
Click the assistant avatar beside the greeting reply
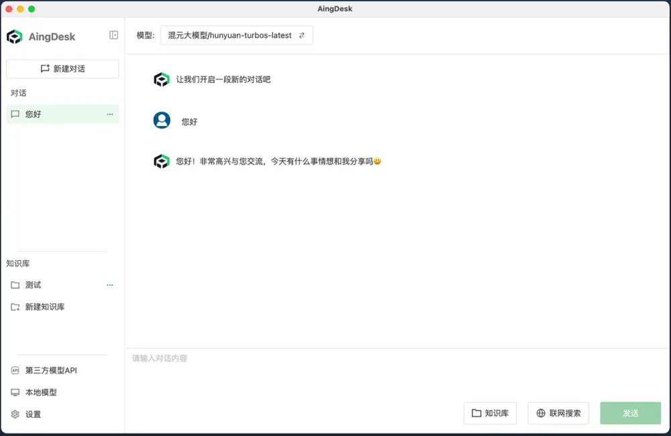tap(162, 161)
